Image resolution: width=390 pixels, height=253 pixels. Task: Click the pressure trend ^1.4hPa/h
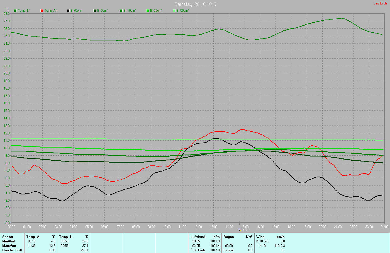tap(198, 250)
